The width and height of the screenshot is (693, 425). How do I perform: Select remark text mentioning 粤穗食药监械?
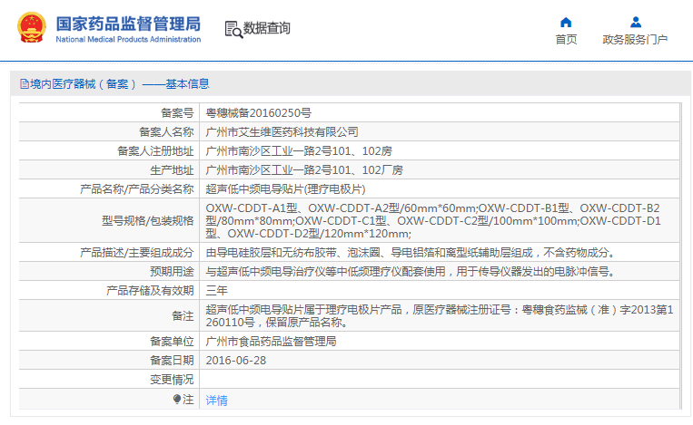pos(440,316)
